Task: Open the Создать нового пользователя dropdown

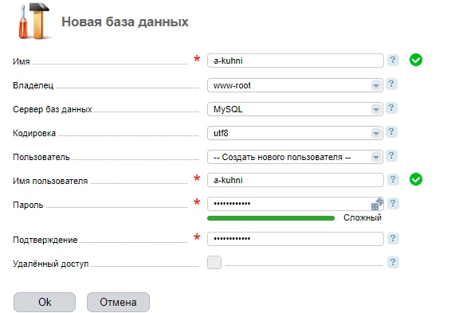Action: click(x=296, y=157)
